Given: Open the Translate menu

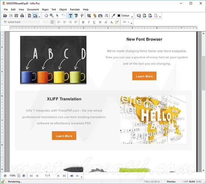Looking at the screenshot, I should coord(75,10).
